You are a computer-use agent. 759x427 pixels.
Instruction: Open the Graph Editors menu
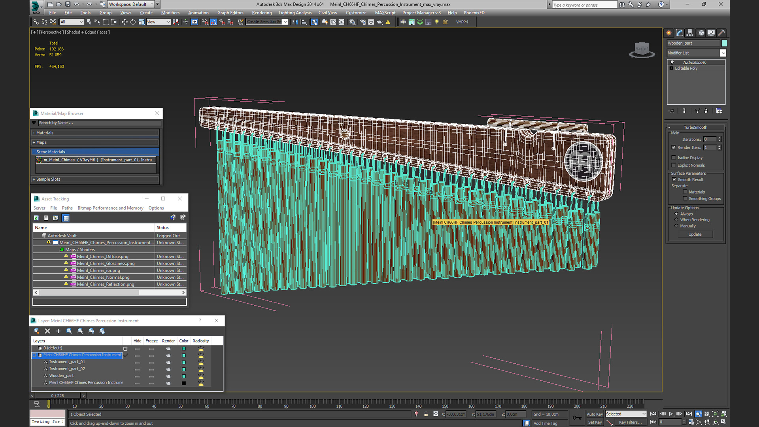tap(230, 13)
